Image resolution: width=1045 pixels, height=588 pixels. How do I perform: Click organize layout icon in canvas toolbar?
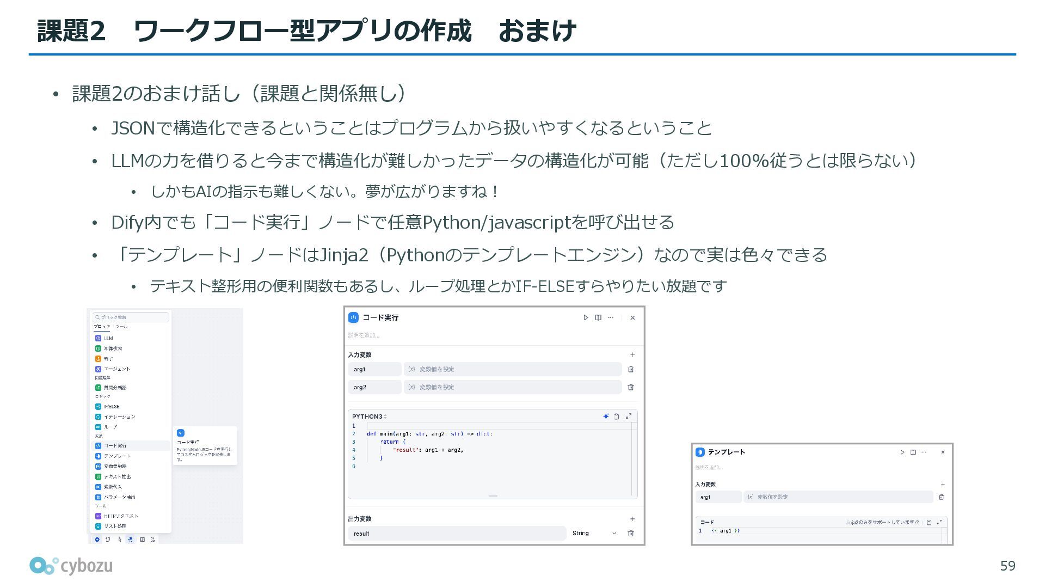tap(153, 540)
